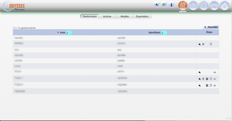Open the blue info icon in the header
This screenshot has width=232, height=121.
(171, 5)
